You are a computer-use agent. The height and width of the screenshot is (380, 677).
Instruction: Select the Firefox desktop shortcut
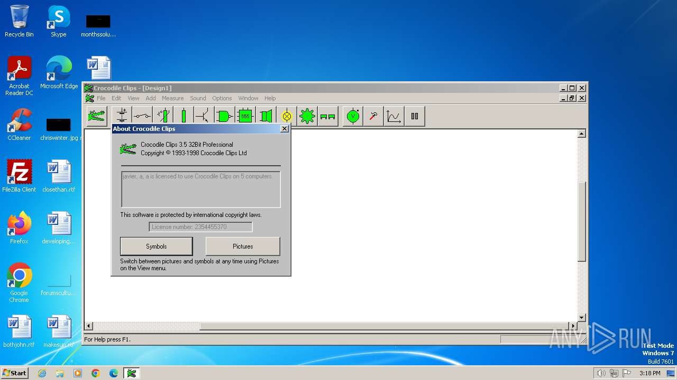[19, 227]
